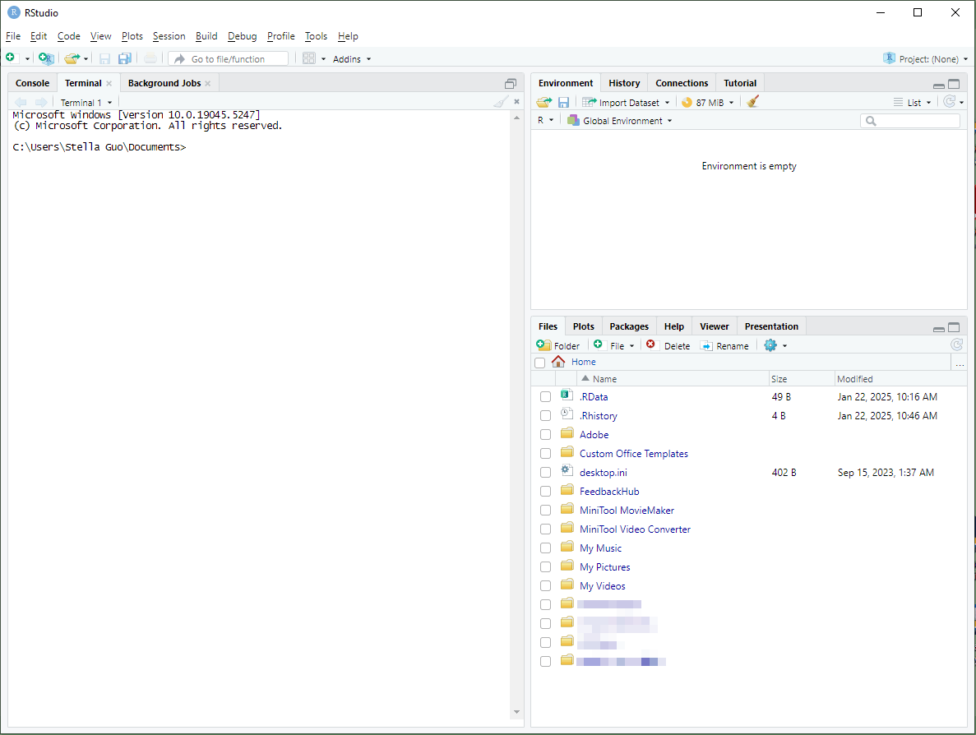The height and width of the screenshot is (735, 976).
Task: Open the Project: (None) dropdown
Action: pos(926,59)
